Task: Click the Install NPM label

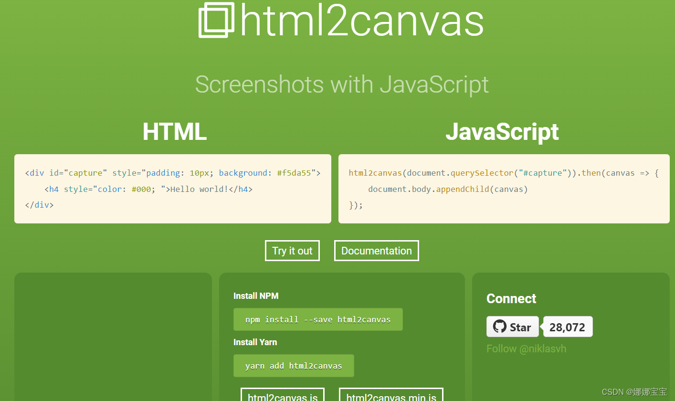Action: click(x=256, y=296)
